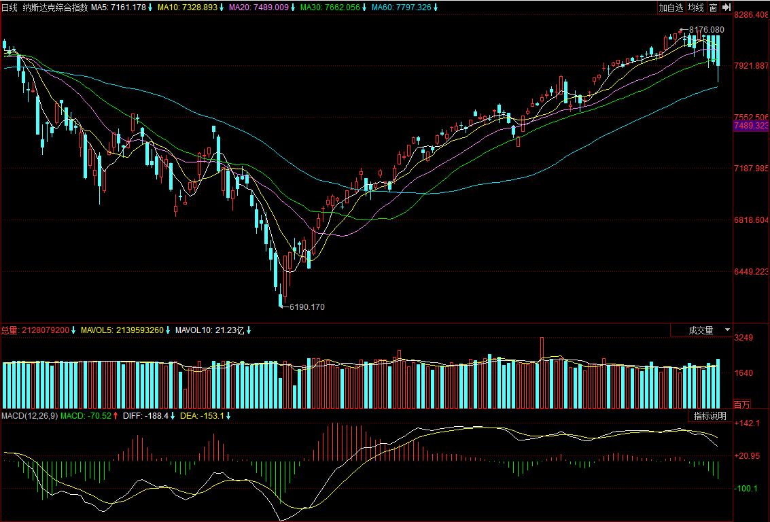Click the 百万 volume unit label
The image size is (770, 522).
coord(742,404)
